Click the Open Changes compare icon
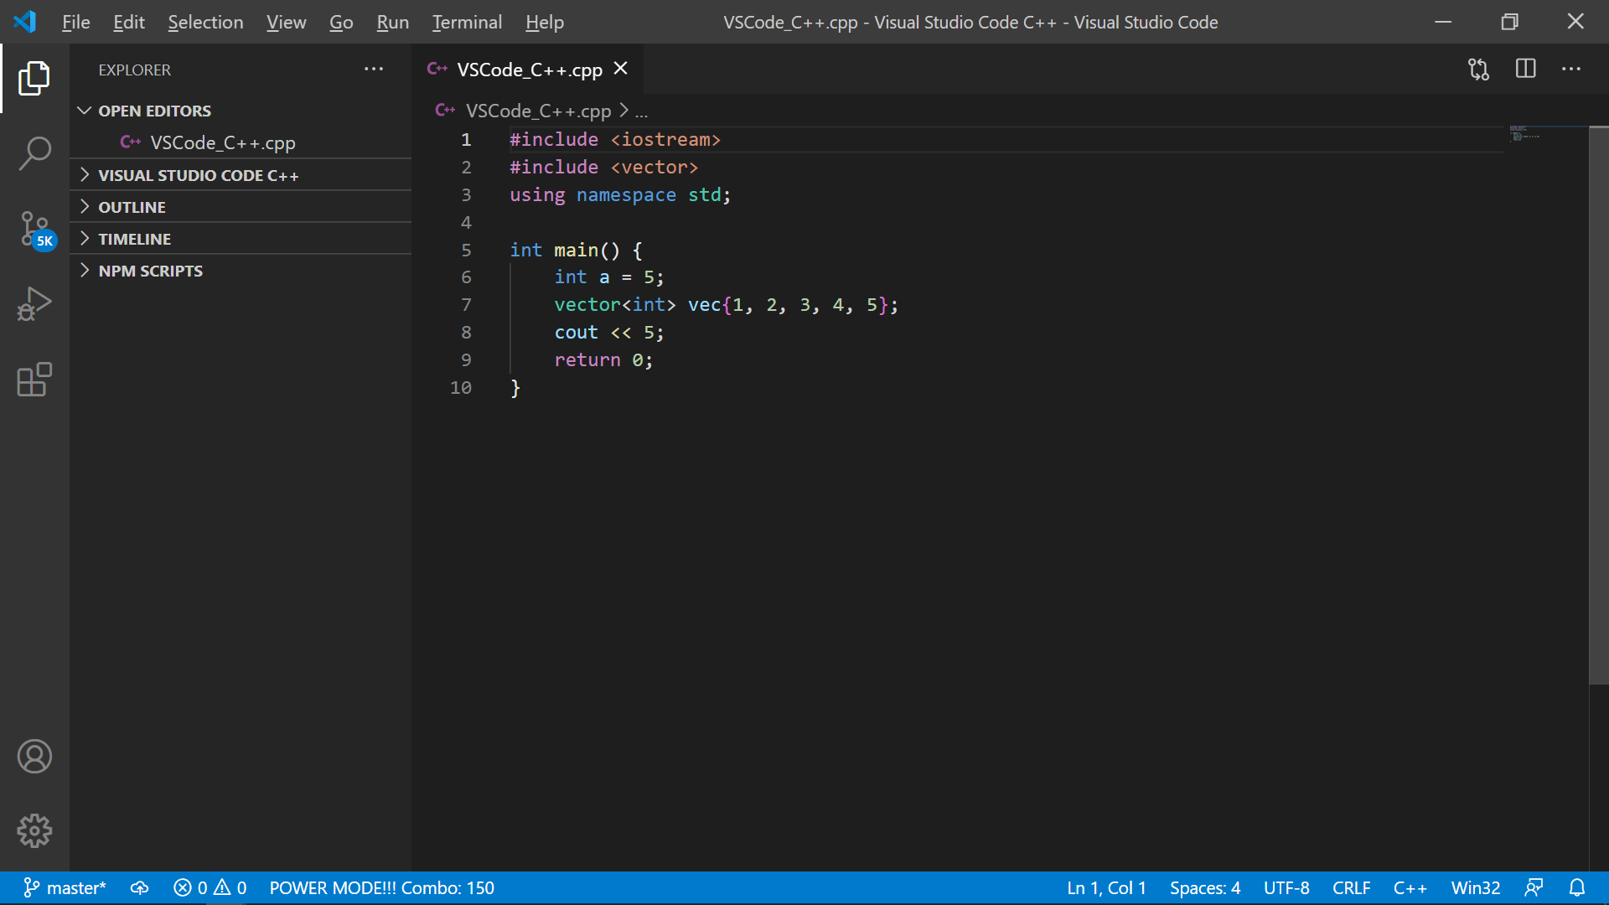The height and width of the screenshot is (905, 1609). 1478,70
